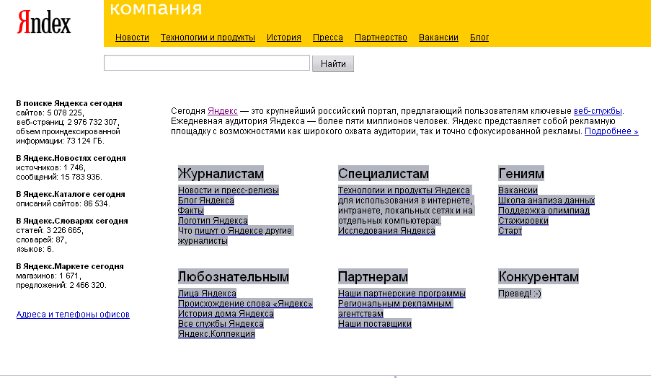
Task: Open the Блог menu link
Action: [x=479, y=38]
